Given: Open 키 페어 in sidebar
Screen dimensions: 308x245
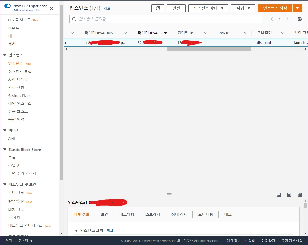Looking at the screenshot, I should [x=14, y=217].
